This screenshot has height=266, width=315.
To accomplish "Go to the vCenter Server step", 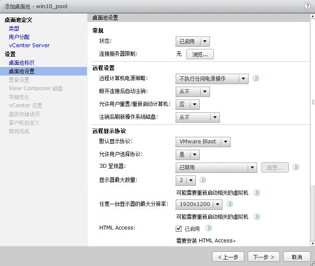I will [29, 45].
